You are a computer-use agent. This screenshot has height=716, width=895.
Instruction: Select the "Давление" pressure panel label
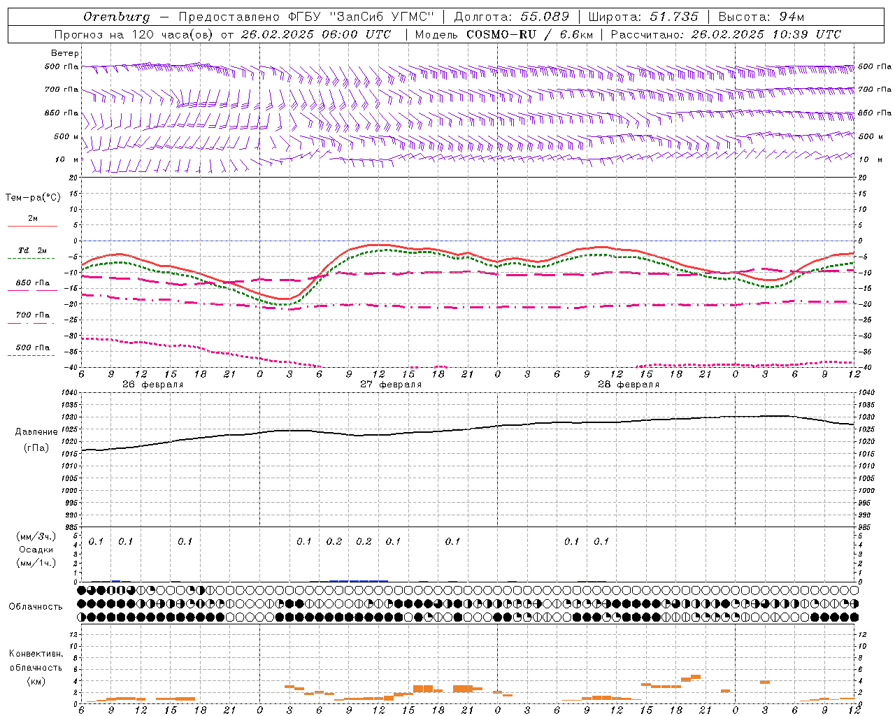pyautogui.click(x=36, y=432)
